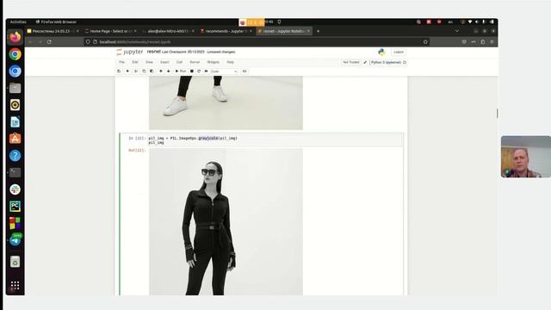Open LibreOffice Writer from the dock

point(15,121)
